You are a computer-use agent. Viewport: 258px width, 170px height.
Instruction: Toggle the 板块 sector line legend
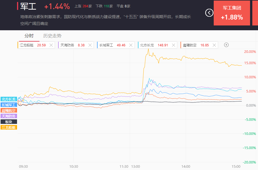[x=9, y=122]
